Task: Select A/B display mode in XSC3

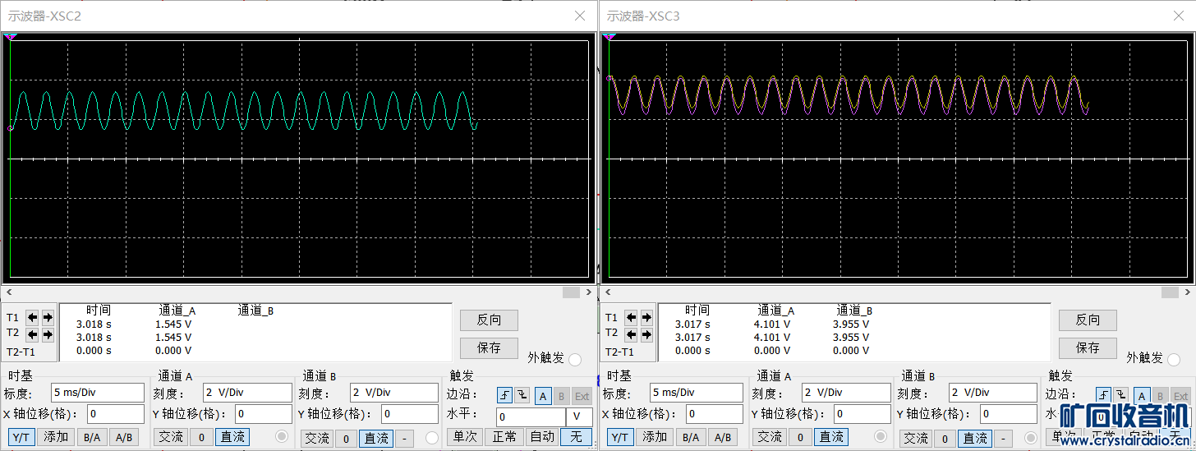Action: [x=722, y=437]
